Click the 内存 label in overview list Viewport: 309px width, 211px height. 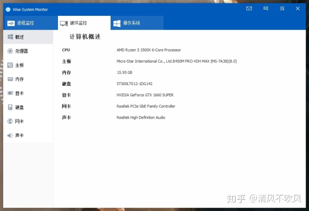point(67,73)
